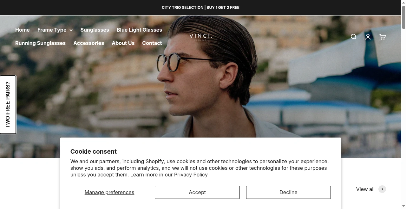Open the TWO FREE PAIRS side tab
The height and width of the screenshot is (209, 406).
8,104
